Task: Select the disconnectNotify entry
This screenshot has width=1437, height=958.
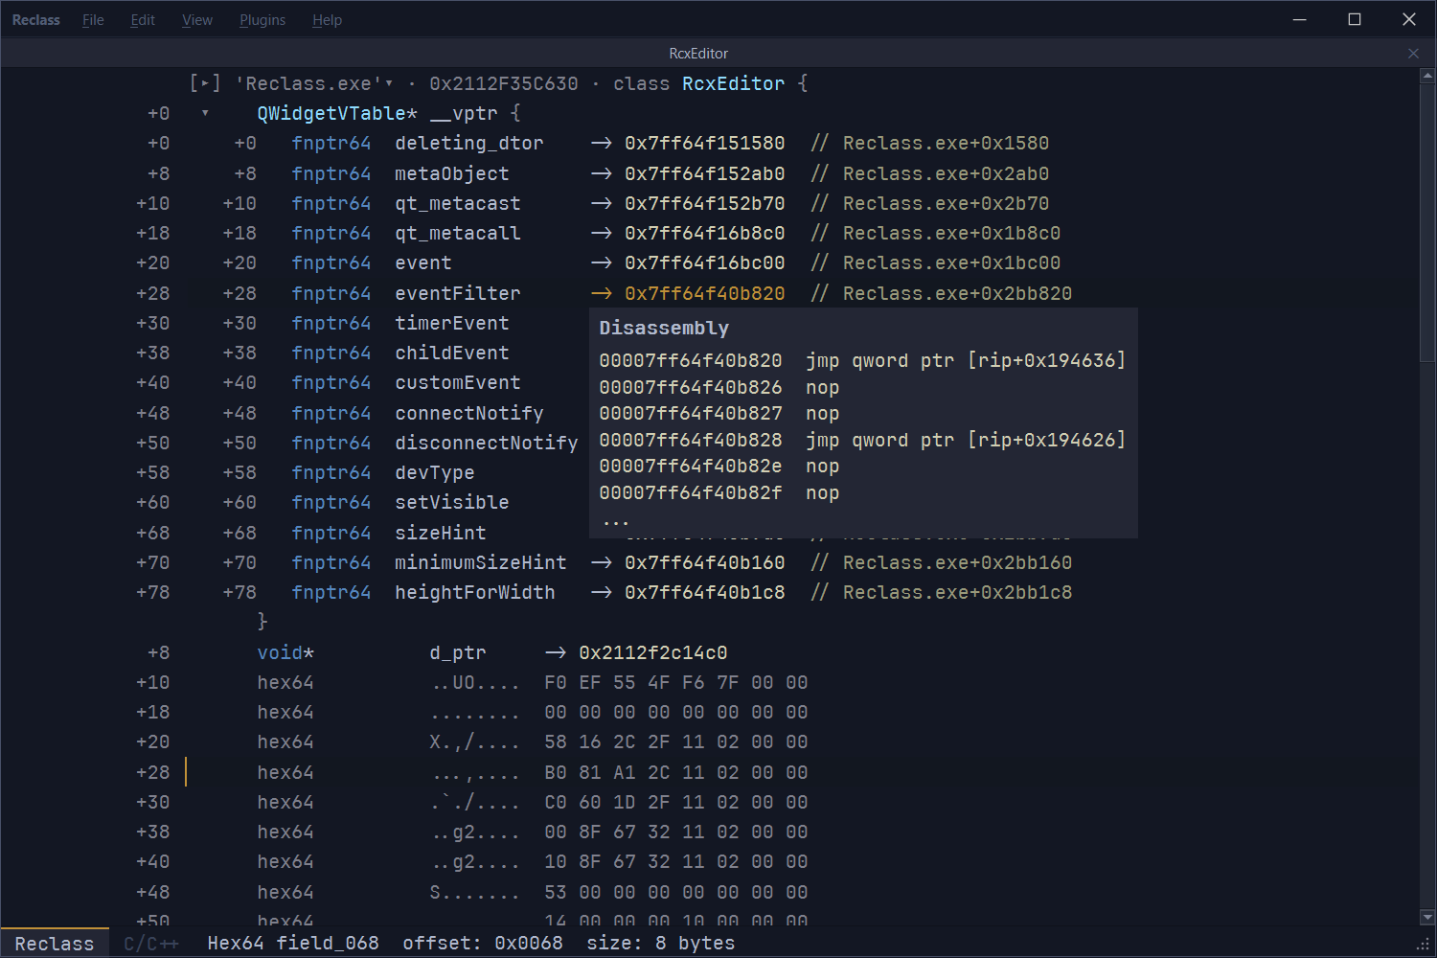Action: (486, 444)
